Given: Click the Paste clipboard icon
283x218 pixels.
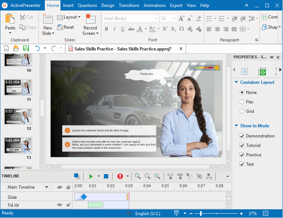Looking at the screenshot, I should click(10, 19).
